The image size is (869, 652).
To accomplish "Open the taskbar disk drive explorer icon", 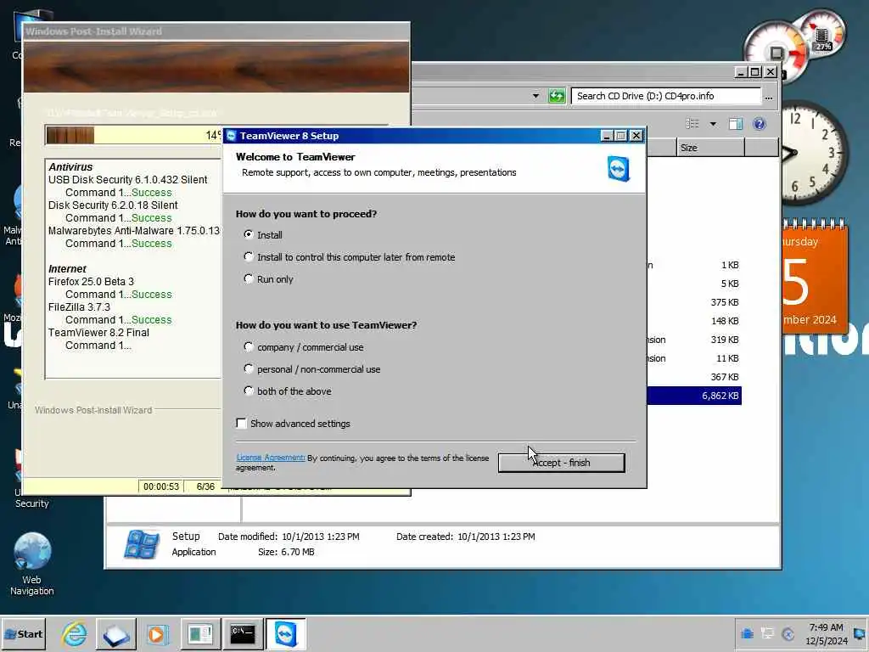I will pos(116,633).
